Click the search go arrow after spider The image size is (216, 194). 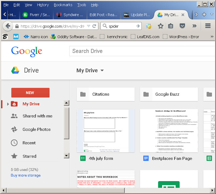pos(138,26)
